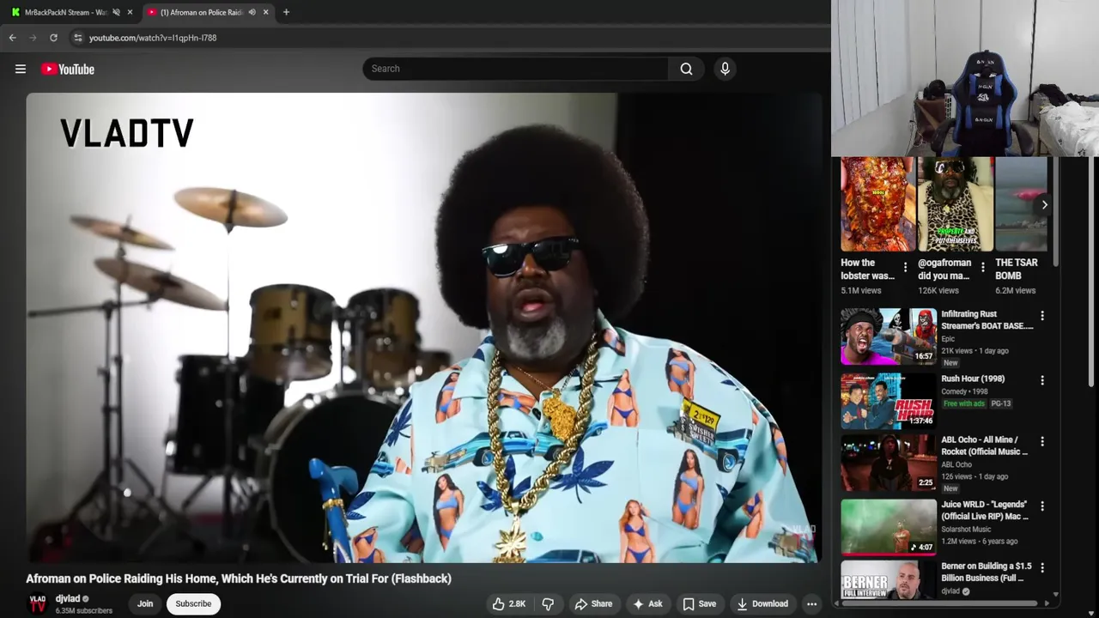The image size is (1099, 618).
Task: Select the youtube.com address bar URL
Action: point(153,38)
